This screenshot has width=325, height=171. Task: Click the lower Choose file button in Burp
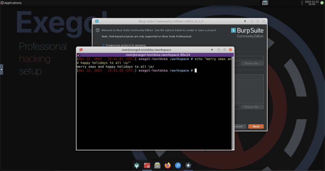coord(252,107)
